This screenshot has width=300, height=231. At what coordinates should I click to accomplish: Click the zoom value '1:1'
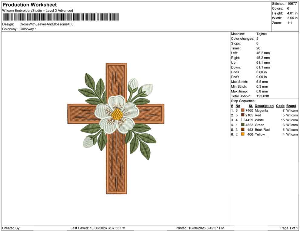289,23
